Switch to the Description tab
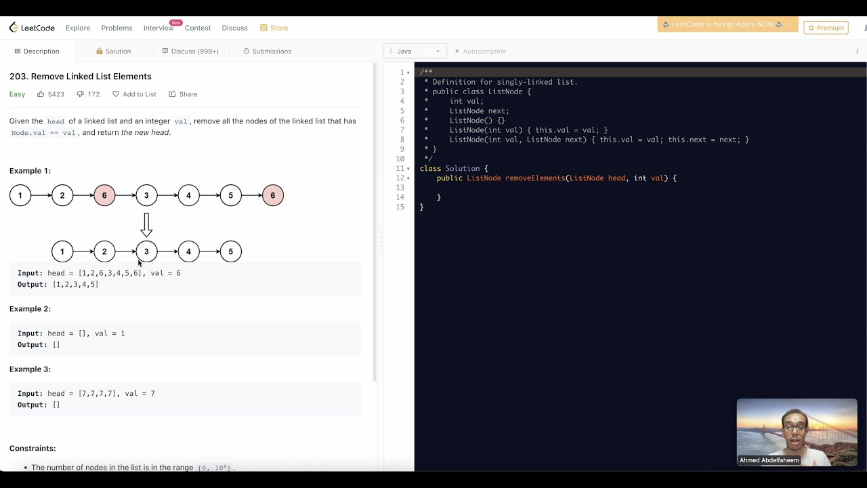 37,52
